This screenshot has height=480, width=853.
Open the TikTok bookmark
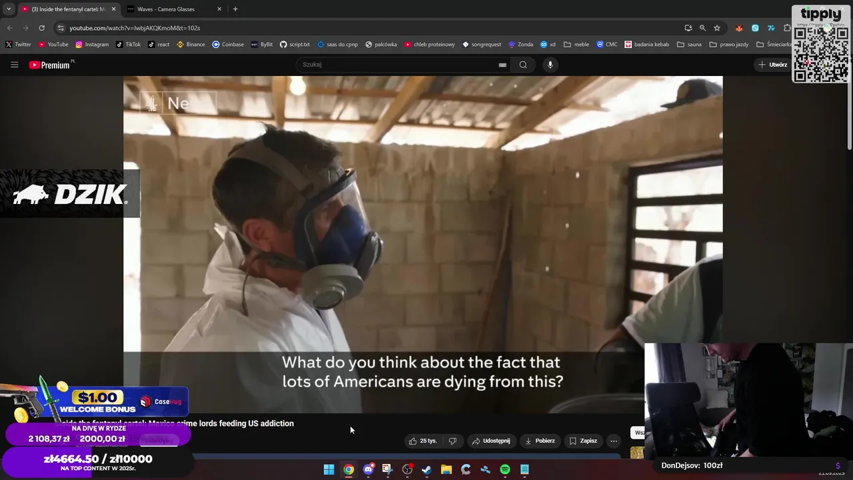coord(128,45)
